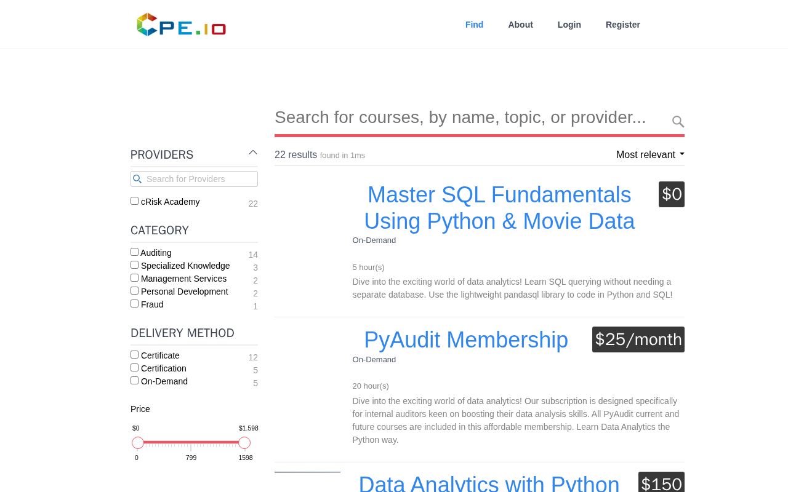
Task: Open the Find menu item
Action: (474, 25)
